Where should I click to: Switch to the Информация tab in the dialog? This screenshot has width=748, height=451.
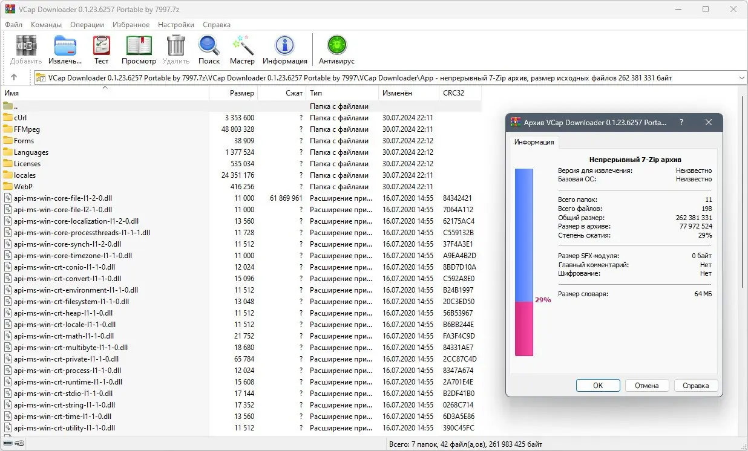click(x=534, y=142)
